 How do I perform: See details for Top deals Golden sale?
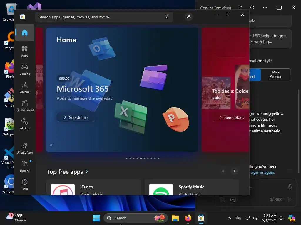(232, 117)
